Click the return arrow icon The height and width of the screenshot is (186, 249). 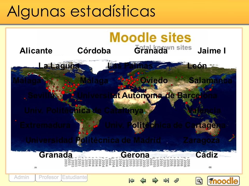176,181
